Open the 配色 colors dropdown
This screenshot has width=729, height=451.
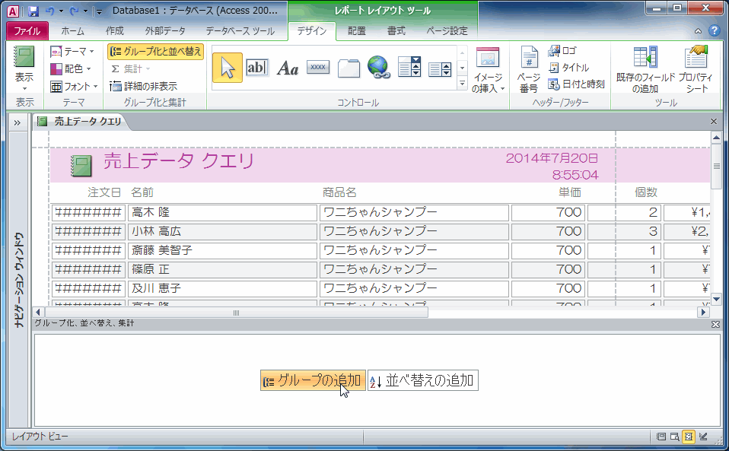coord(71,68)
